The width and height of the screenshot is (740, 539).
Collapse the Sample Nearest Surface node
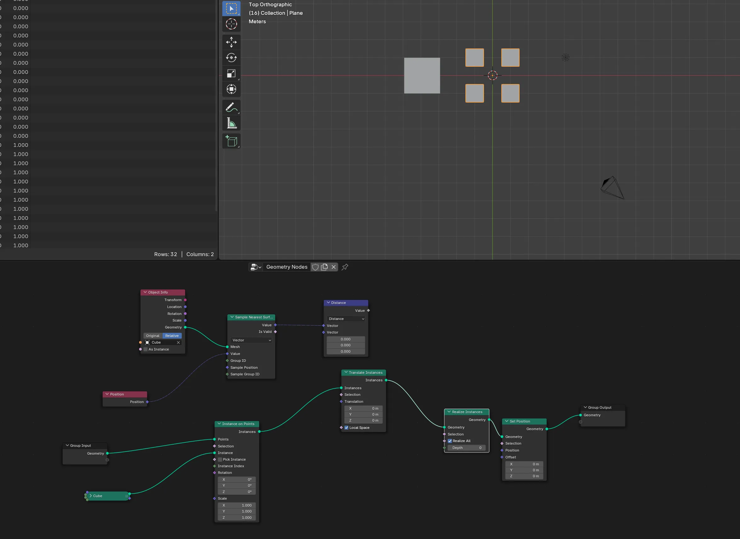click(x=232, y=317)
